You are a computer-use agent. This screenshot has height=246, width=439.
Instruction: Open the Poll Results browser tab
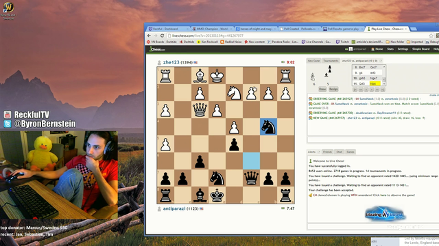343,29
